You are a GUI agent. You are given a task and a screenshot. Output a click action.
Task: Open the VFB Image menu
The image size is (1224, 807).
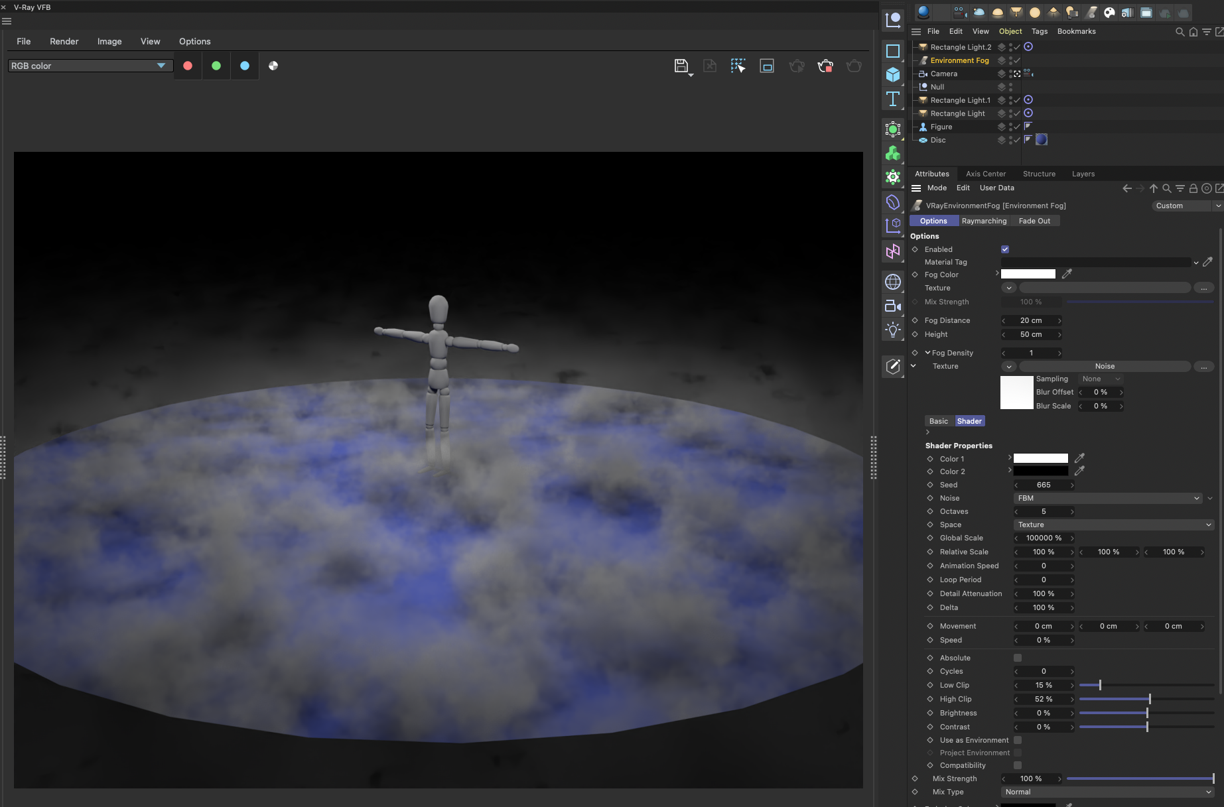click(109, 41)
